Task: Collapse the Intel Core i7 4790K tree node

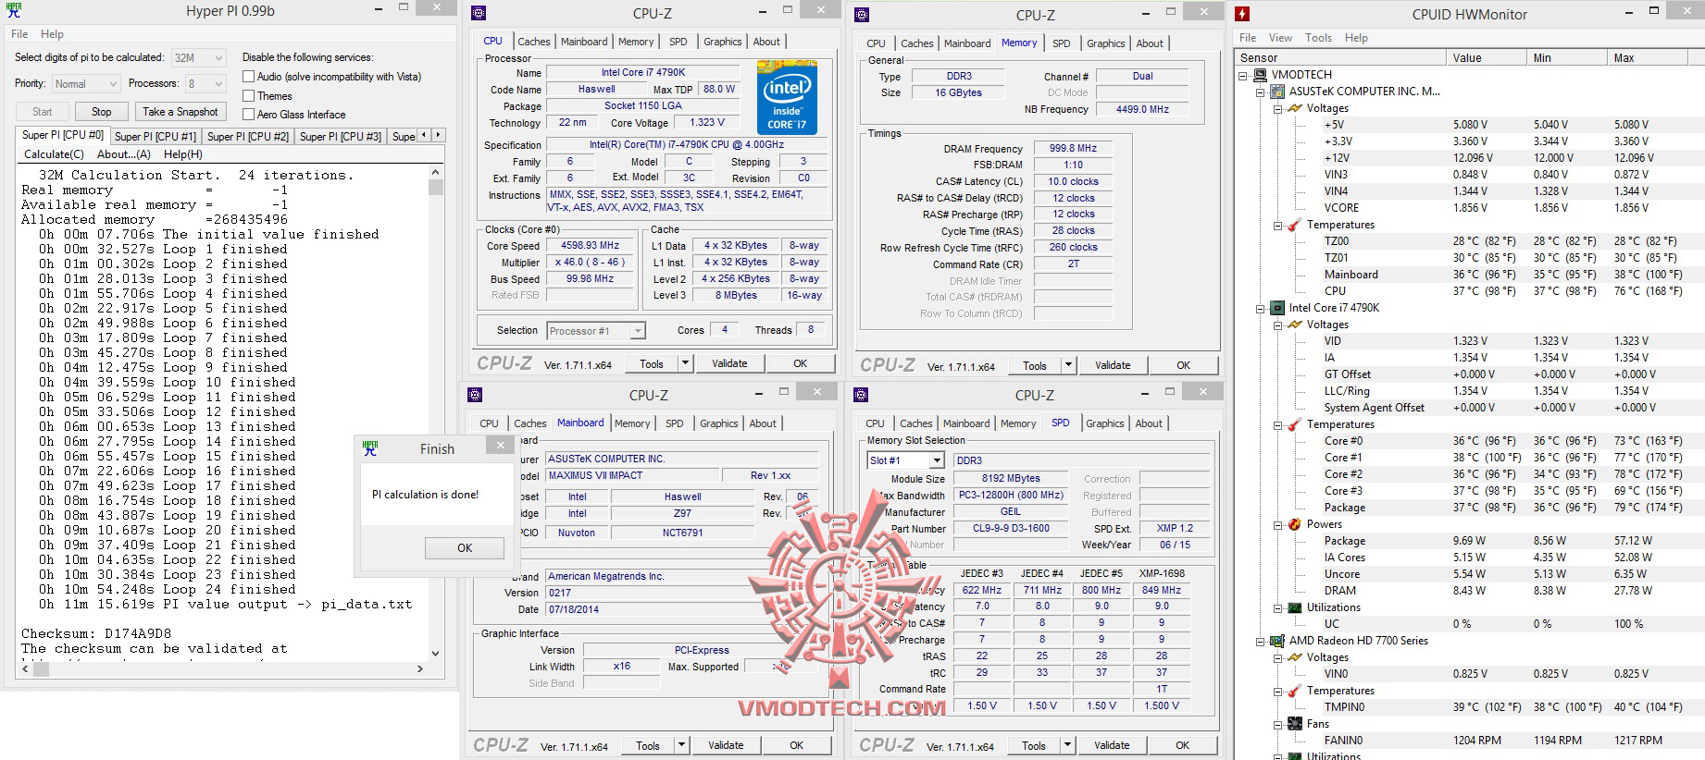Action: [1261, 309]
